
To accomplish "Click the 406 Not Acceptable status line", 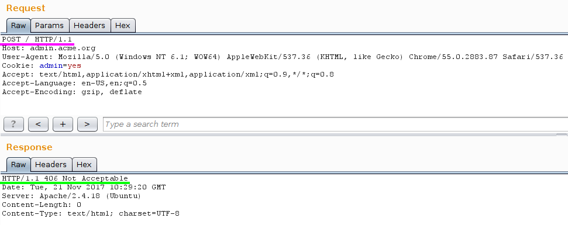I will click(x=65, y=178).
